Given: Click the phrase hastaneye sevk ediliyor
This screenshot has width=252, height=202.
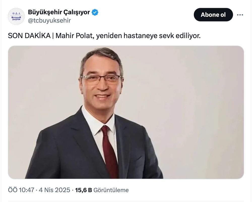Looking at the screenshot, I should (162, 36).
